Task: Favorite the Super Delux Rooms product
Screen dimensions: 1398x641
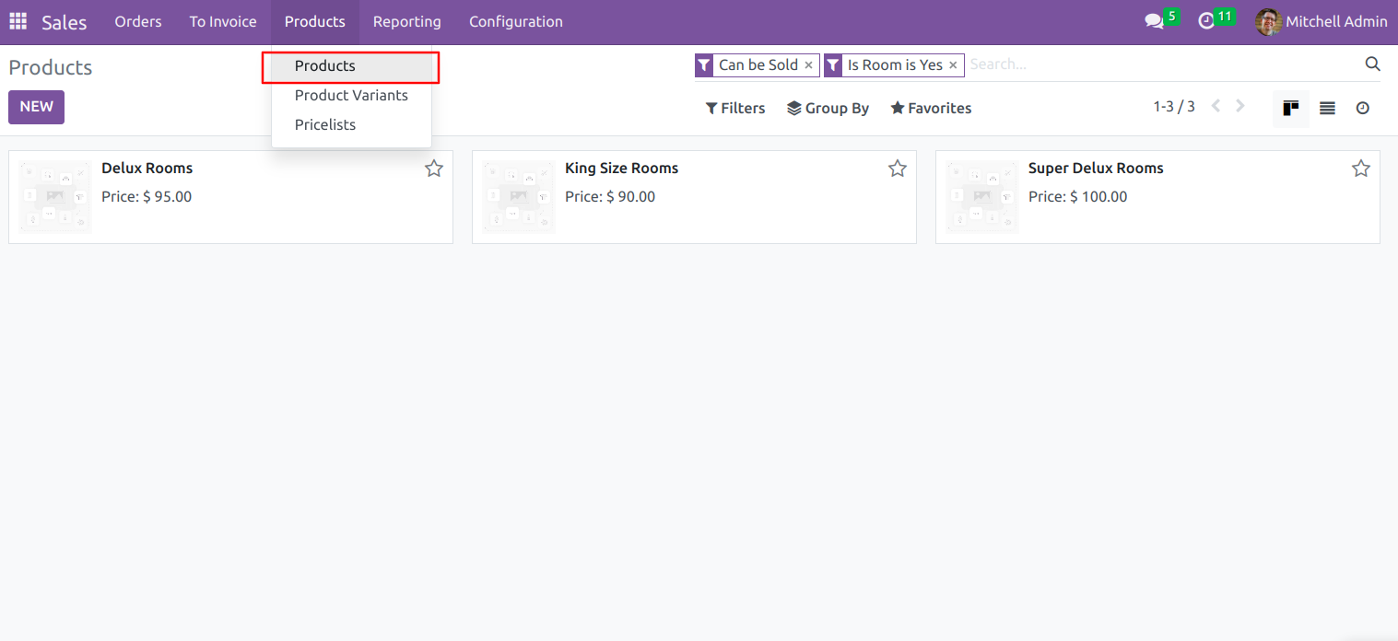Action: tap(1361, 169)
